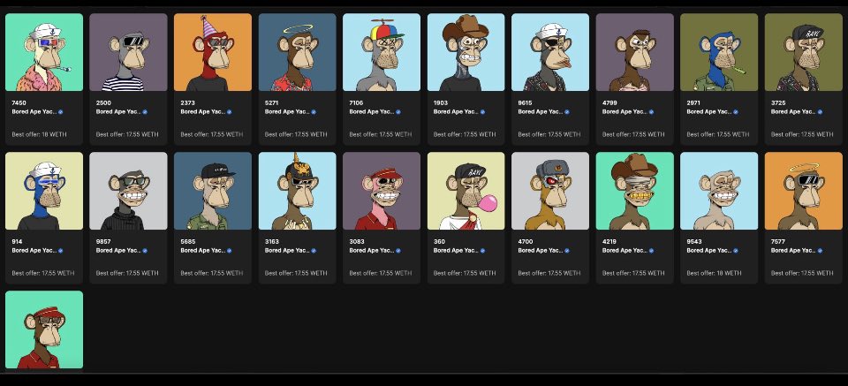Open Bored Ape Yac.. link under 360
Image resolution: width=848 pixels, height=386 pixels.
456,250
